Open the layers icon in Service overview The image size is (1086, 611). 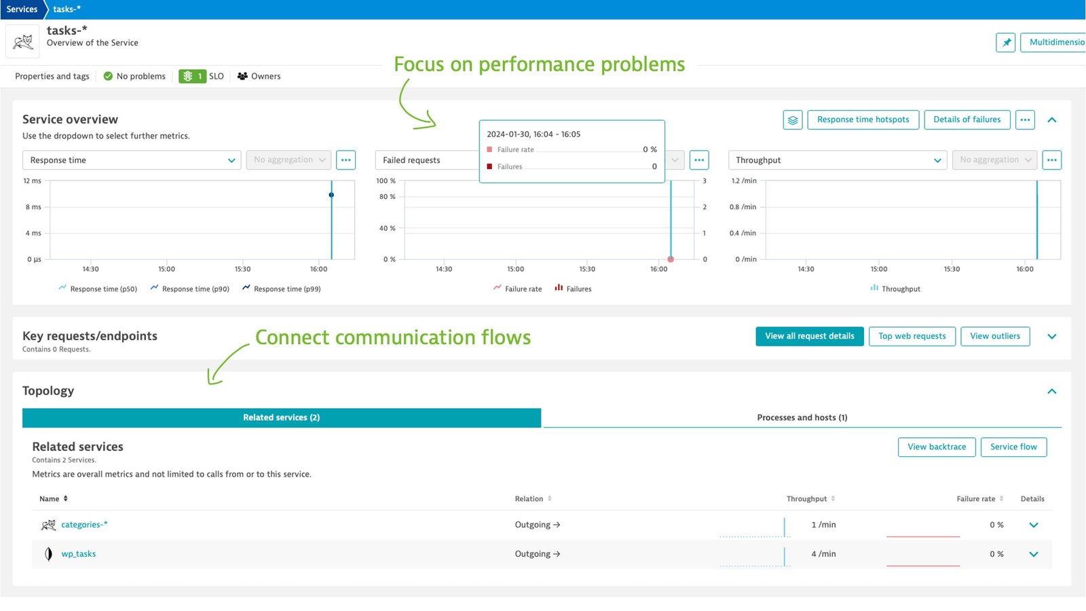click(793, 120)
